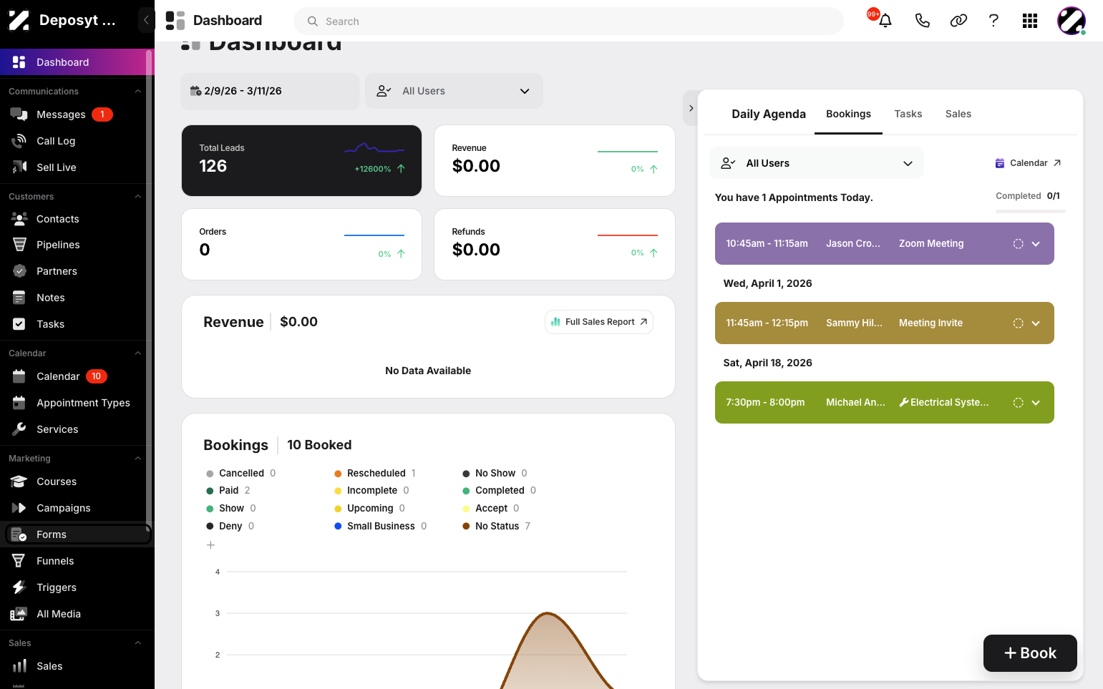The height and width of the screenshot is (689, 1103).
Task: Go to Sell Live
Action: click(x=77, y=167)
